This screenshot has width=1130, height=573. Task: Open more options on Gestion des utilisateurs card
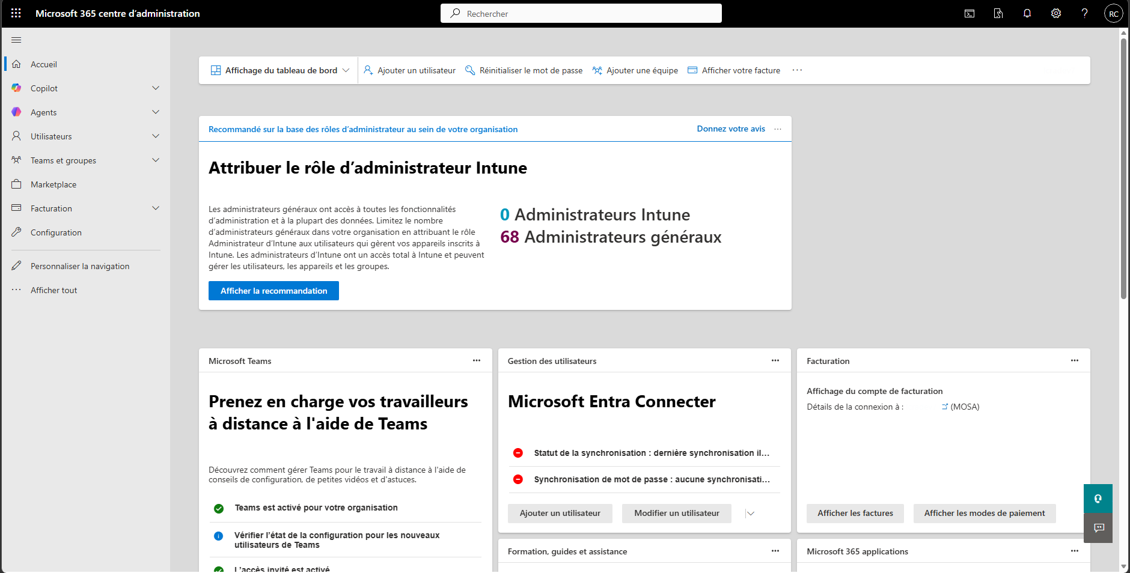775,360
